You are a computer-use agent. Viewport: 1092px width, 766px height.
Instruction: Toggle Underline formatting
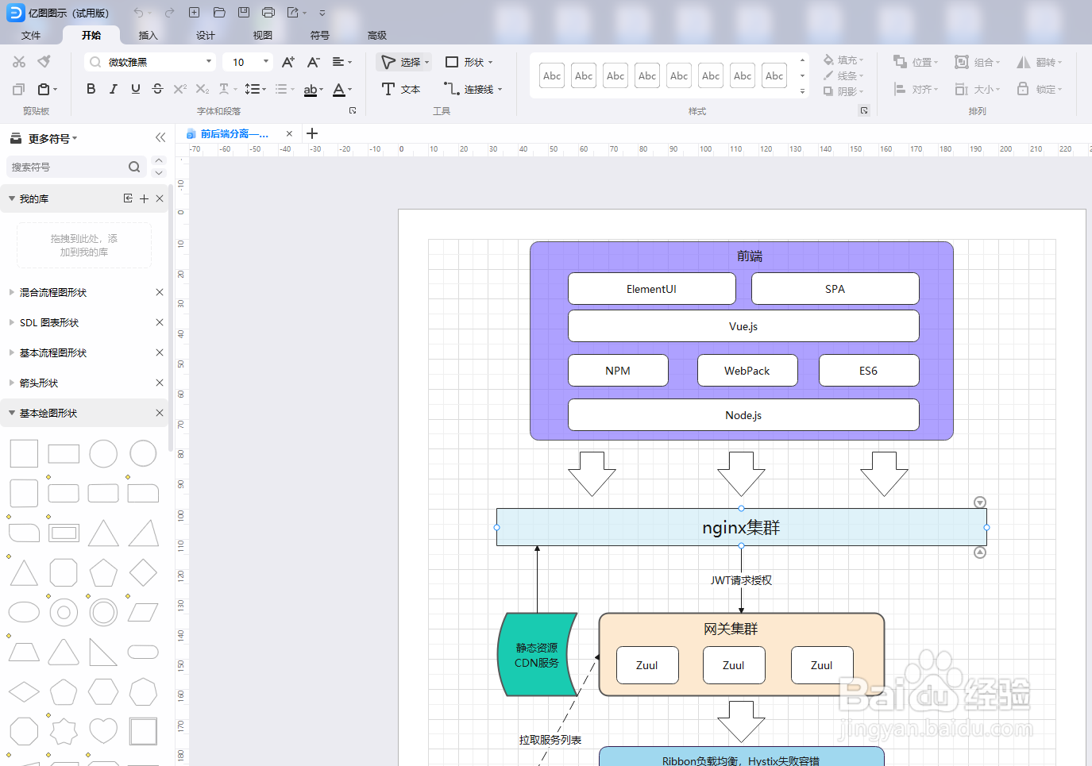coord(136,89)
